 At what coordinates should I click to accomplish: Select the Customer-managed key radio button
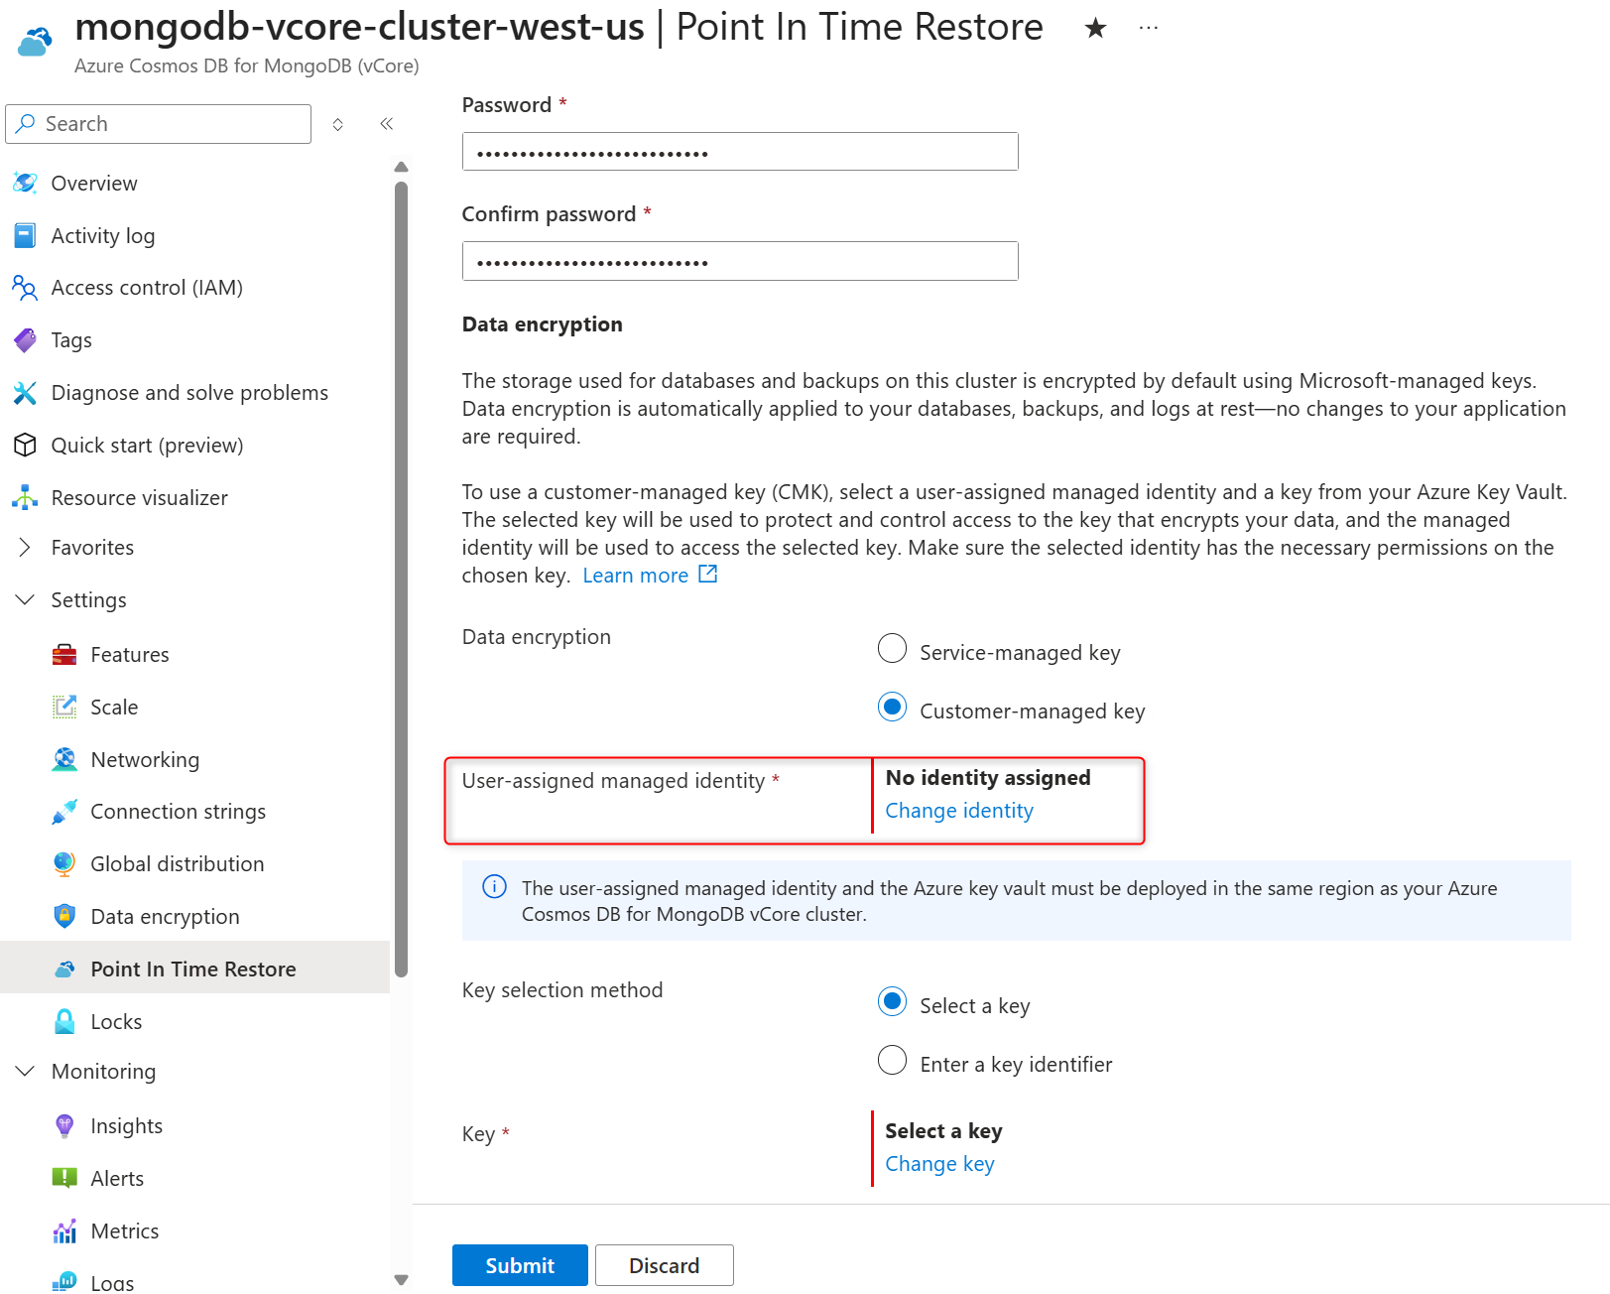(892, 707)
